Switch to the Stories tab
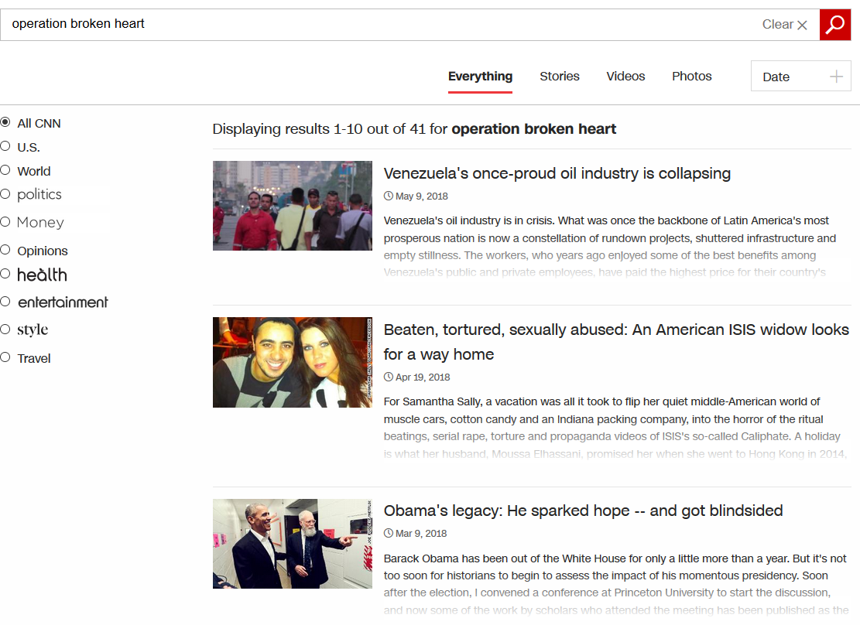This screenshot has height=625, width=860. [560, 77]
